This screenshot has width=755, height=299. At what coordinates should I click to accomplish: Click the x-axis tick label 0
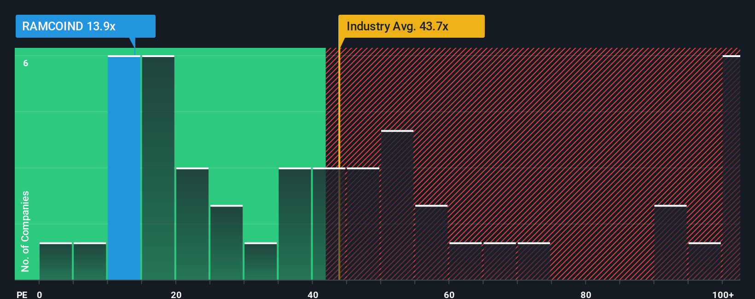click(40, 294)
